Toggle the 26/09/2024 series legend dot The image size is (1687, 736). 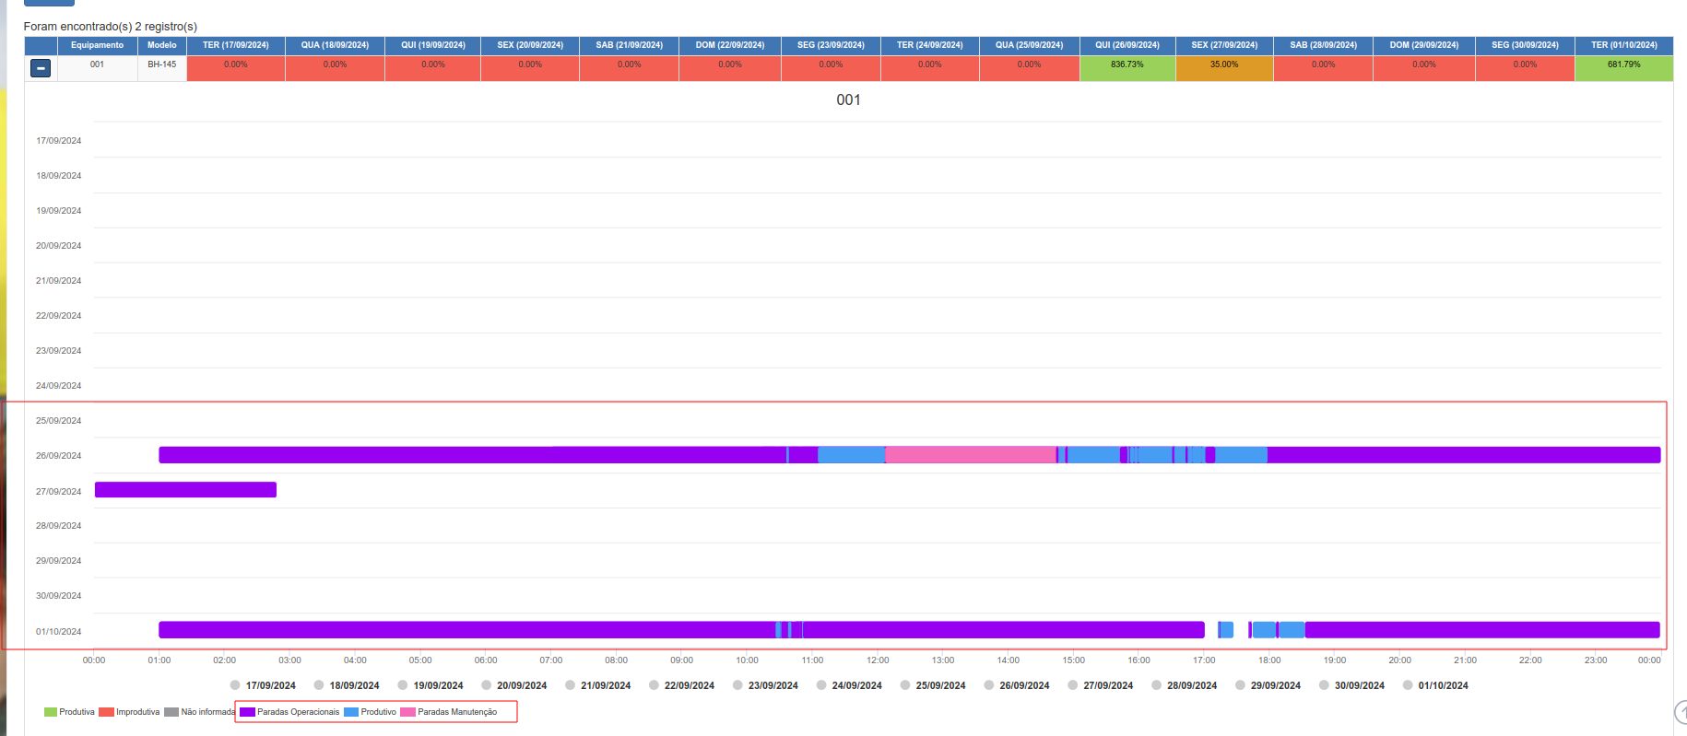tap(989, 685)
